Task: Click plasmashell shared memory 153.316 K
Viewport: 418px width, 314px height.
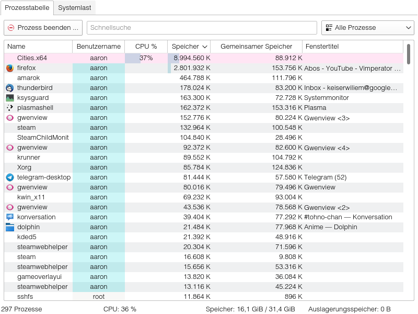Action: point(287,108)
